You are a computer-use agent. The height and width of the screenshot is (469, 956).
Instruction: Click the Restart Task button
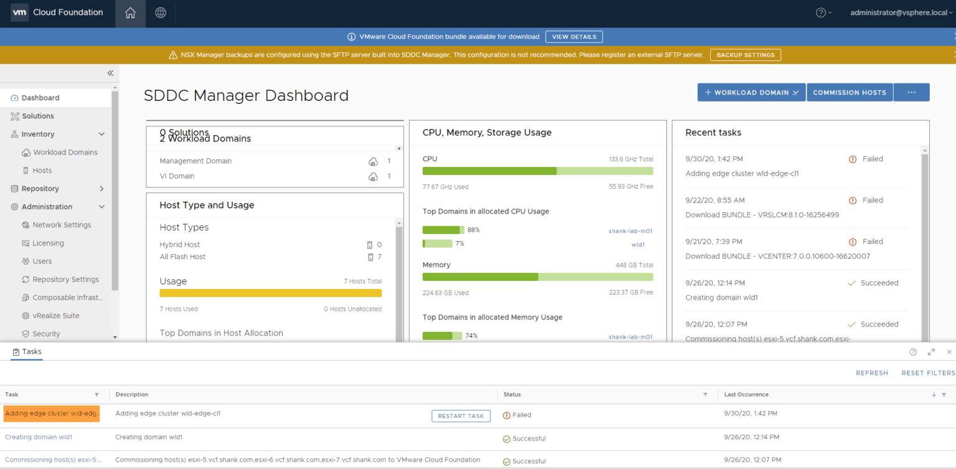click(x=461, y=416)
